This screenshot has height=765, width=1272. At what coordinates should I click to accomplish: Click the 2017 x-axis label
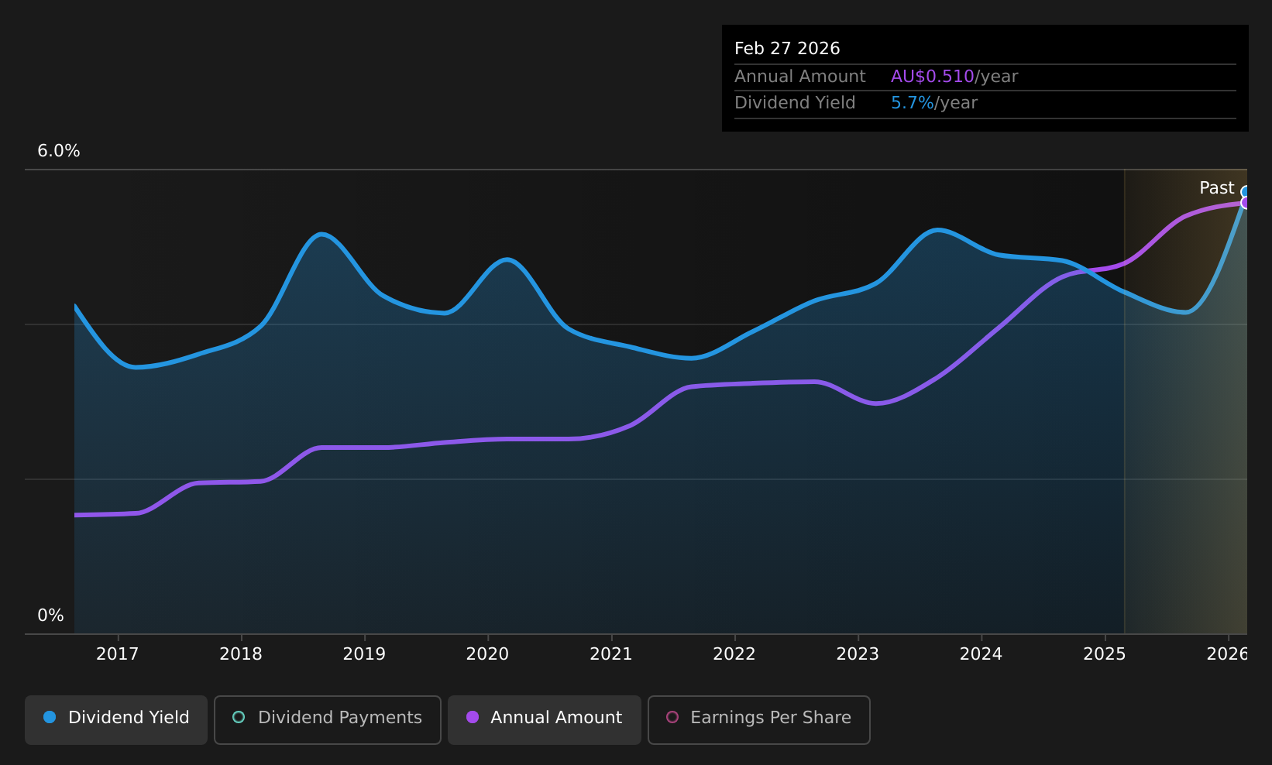[x=118, y=654]
